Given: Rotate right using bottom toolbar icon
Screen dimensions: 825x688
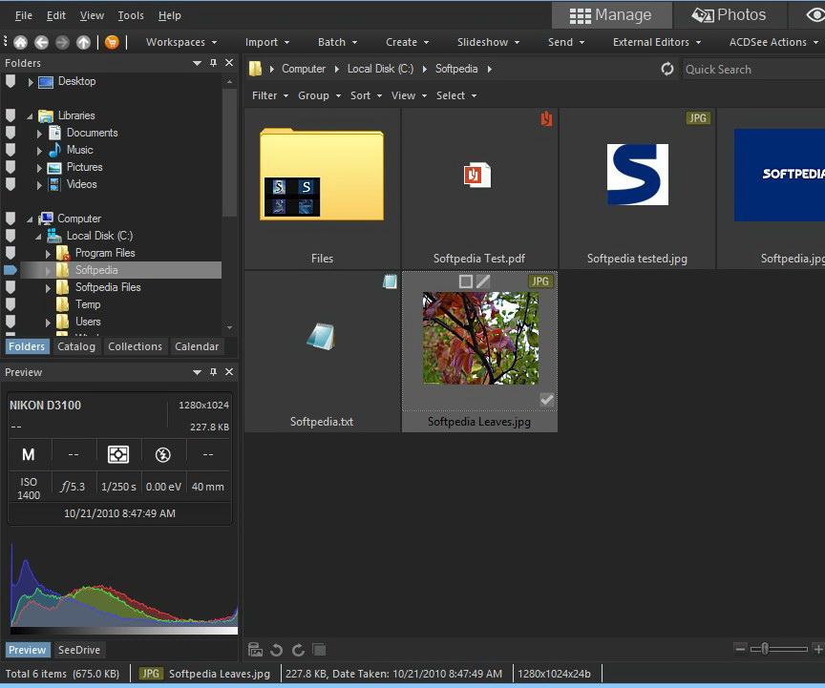Looking at the screenshot, I should [x=298, y=650].
